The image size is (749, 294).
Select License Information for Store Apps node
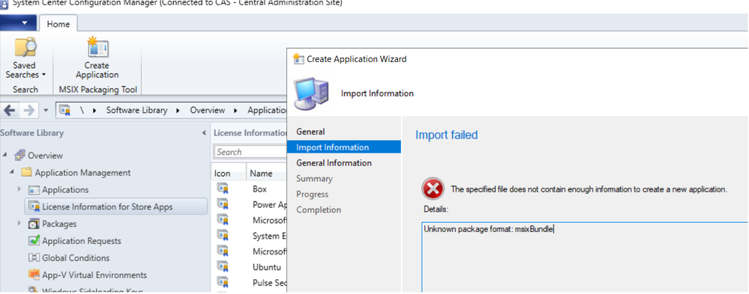click(115, 206)
